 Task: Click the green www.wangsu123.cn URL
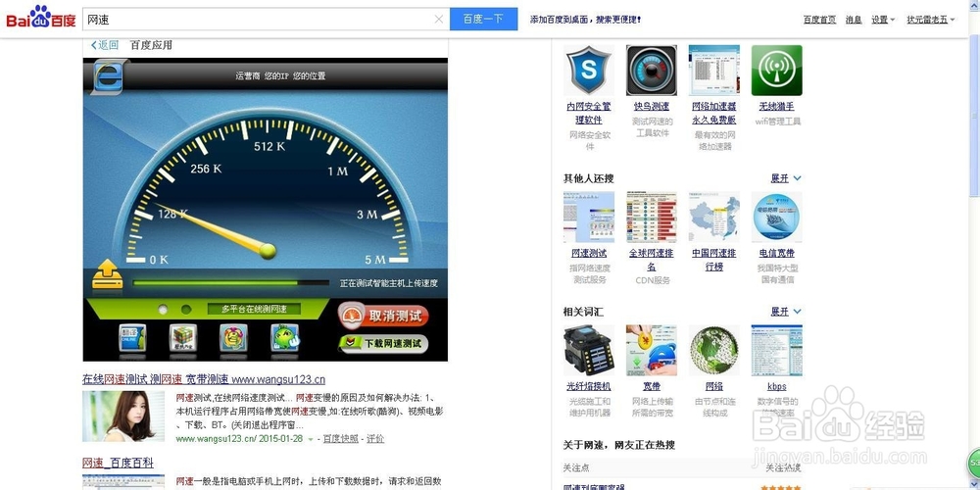click(217, 439)
